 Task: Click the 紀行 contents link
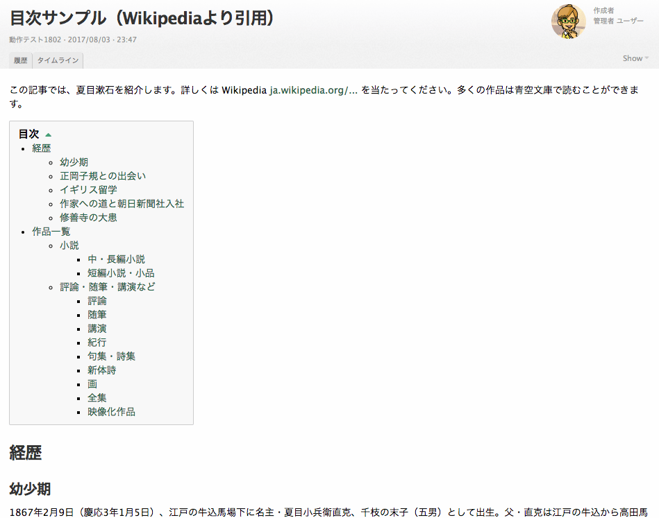(97, 342)
